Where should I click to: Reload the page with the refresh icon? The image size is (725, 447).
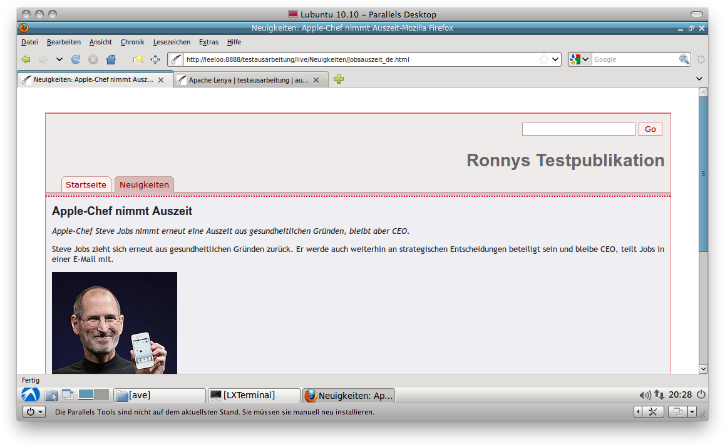tap(76, 59)
